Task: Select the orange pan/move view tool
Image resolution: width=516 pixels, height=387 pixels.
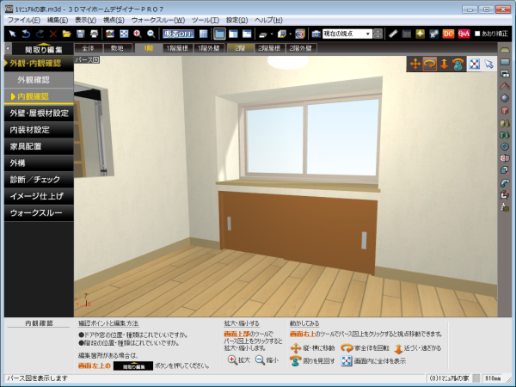Action: [415, 64]
